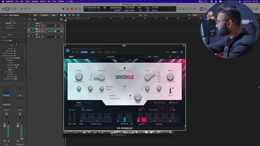
Task: Click the Pickup knob
Action: click(x=79, y=77)
